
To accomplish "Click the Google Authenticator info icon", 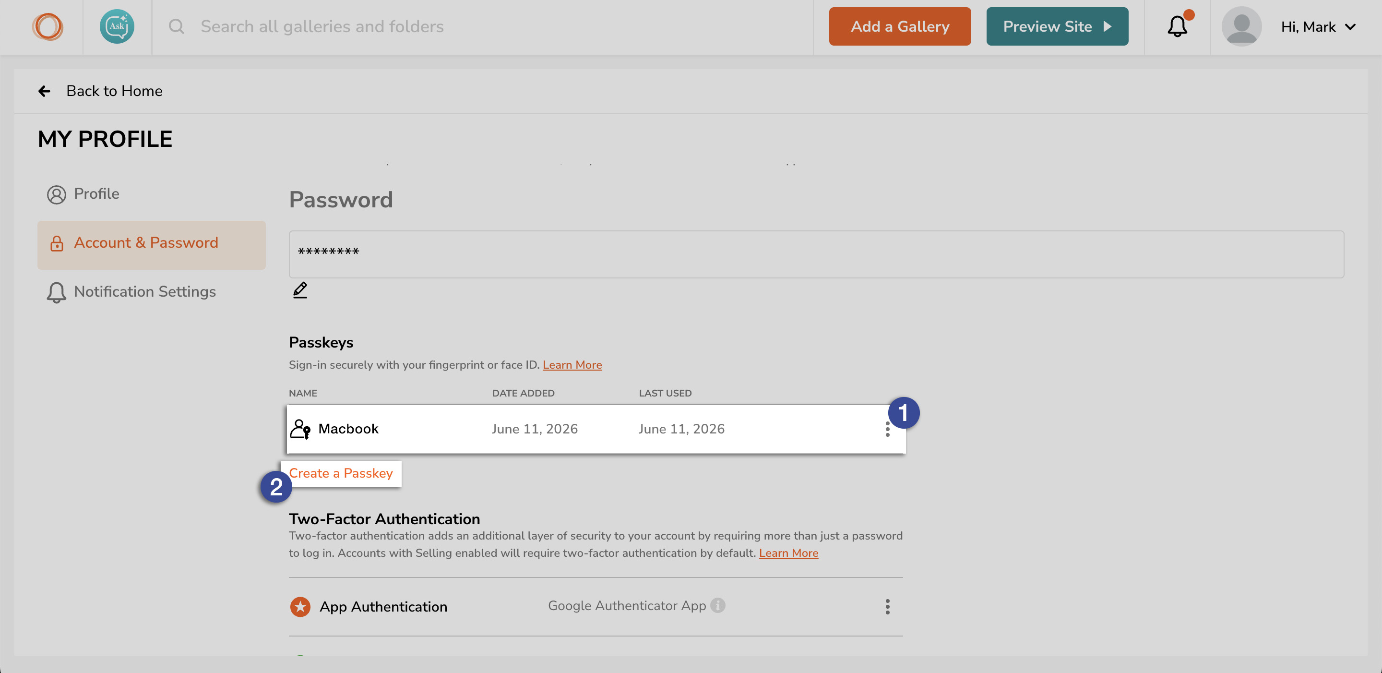I will [x=718, y=605].
